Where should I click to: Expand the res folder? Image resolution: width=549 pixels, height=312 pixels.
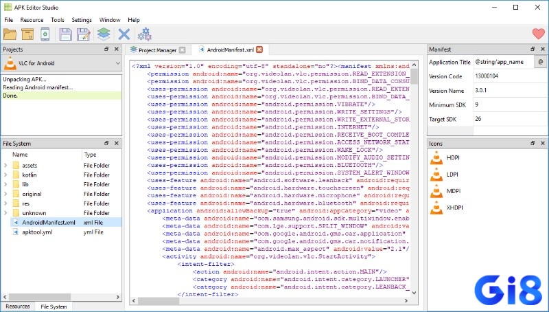coord(5,203)
